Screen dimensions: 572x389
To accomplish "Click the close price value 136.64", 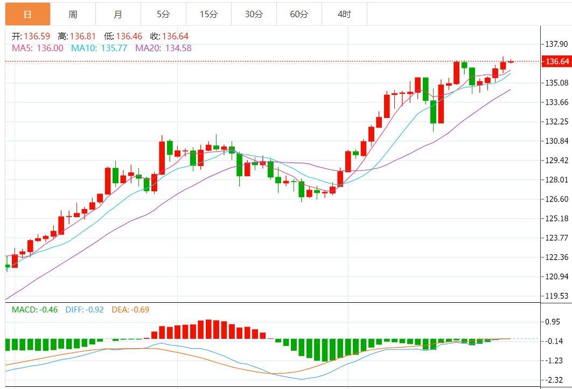I will pyautogui.click(x=176, y=36).
